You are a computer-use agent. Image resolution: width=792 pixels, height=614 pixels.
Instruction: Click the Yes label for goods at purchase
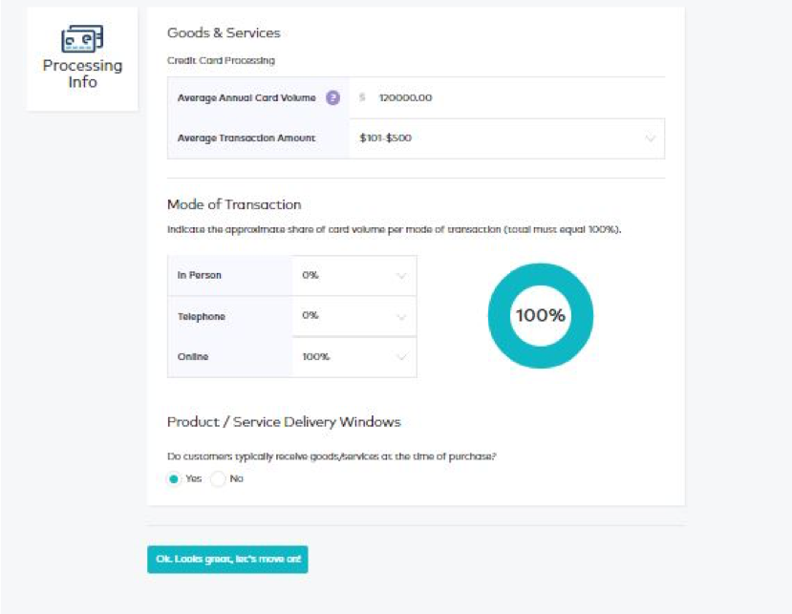[x=193, y=478]
